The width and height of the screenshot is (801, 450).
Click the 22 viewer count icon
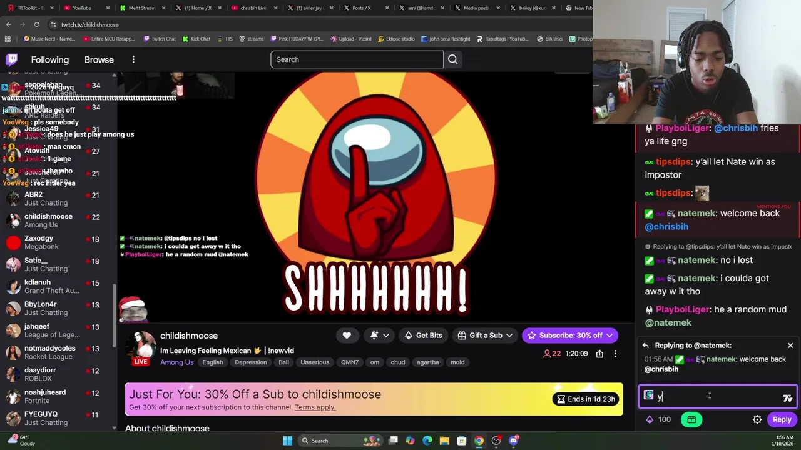[x=547, y=354]
